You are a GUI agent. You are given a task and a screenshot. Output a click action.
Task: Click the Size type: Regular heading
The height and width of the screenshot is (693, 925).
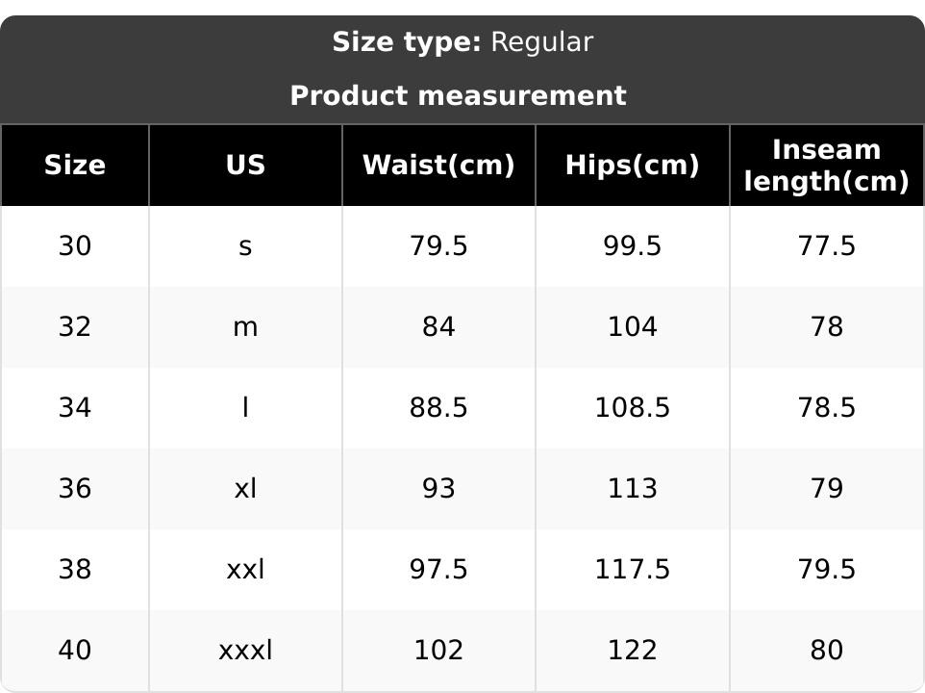pos(462,42)
